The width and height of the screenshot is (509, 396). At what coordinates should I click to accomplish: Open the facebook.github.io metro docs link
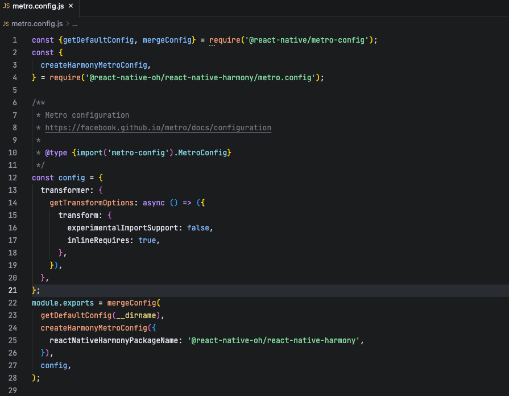tap(158, 127)
